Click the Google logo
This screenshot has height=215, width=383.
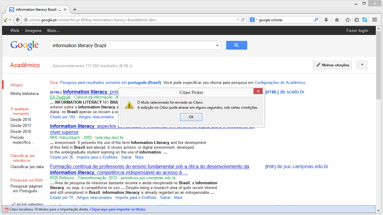(24, 45)
